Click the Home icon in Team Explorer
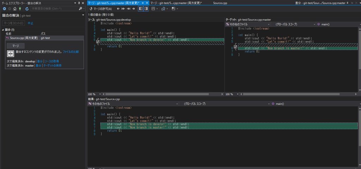 pos(15,8)
